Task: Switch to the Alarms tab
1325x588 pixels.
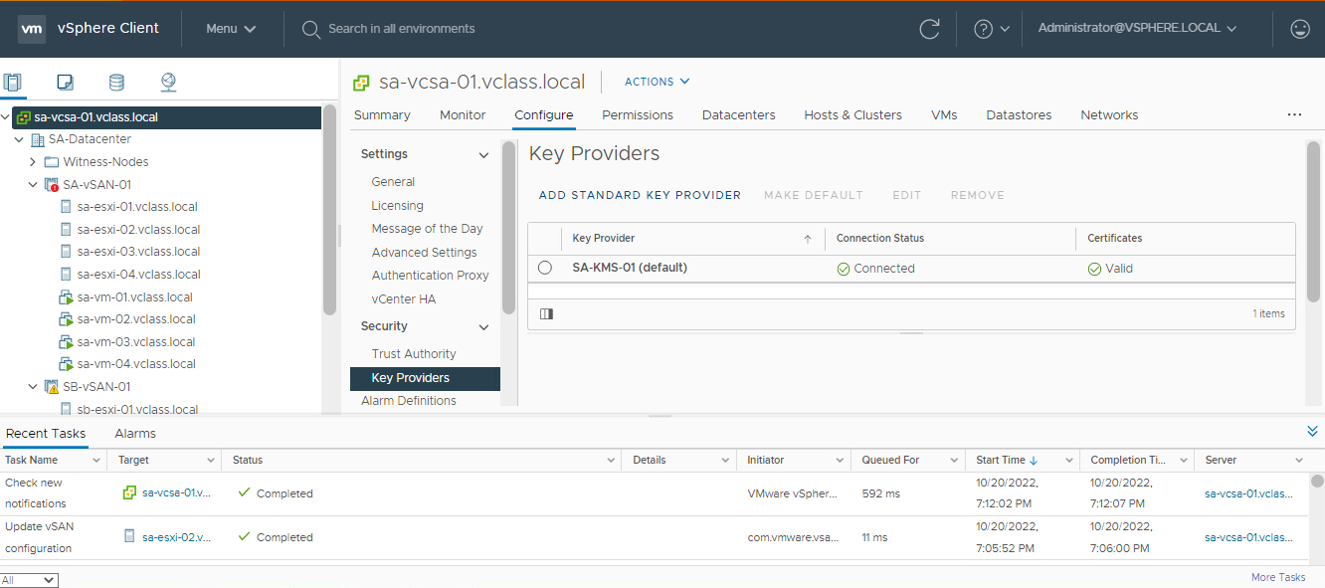Action: click(x=135, y=434)
